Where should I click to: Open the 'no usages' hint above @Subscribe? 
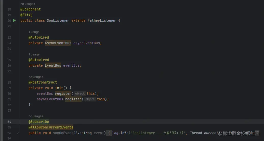[x=36, y=116]
